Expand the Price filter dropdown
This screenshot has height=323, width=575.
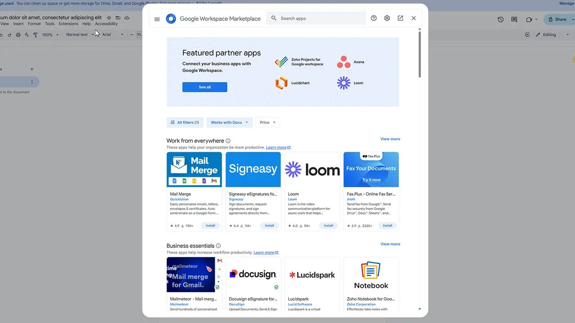point(267,122)
